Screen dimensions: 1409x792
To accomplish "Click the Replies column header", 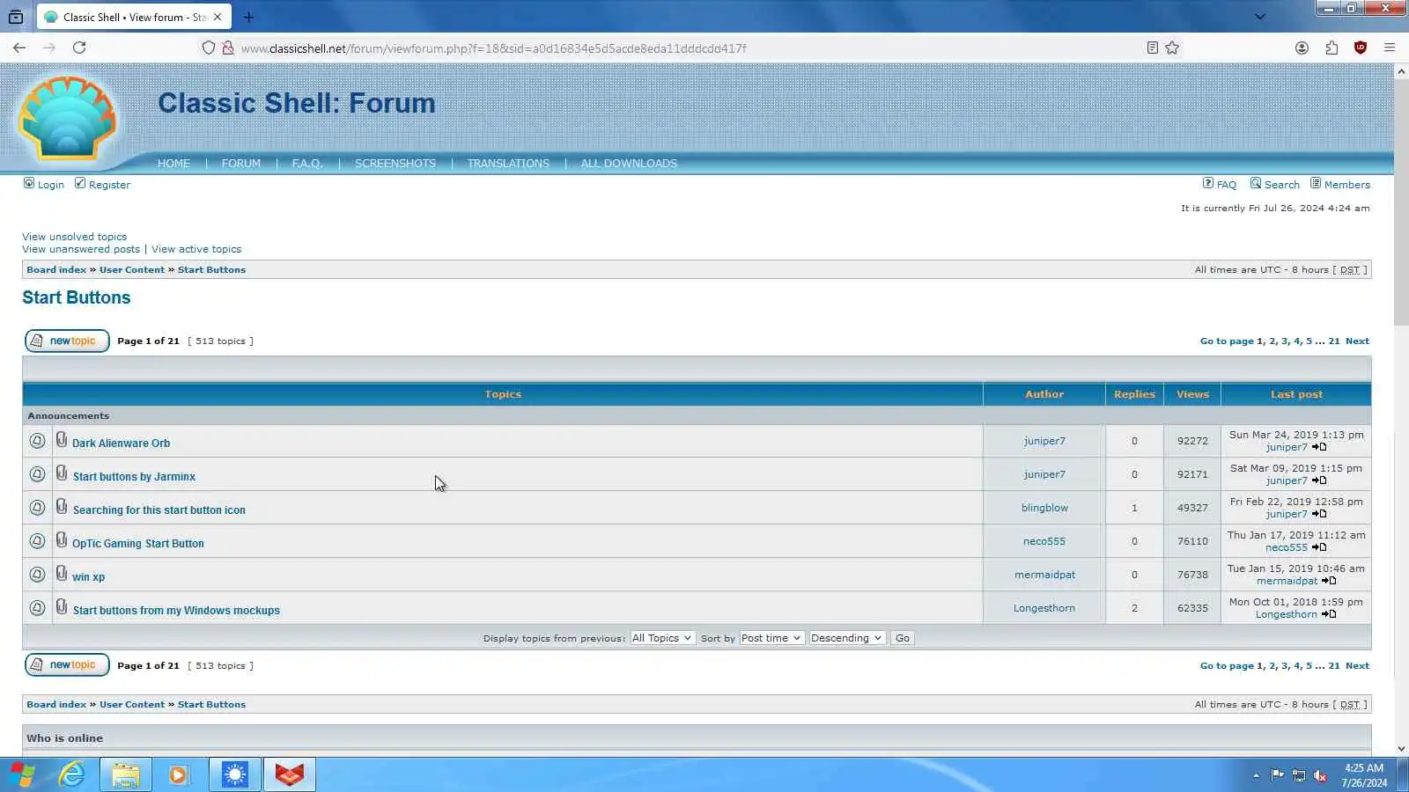I will click(1134, 394).
